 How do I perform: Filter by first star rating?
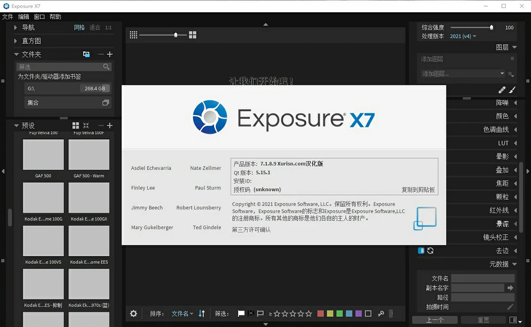pos(277,314)
